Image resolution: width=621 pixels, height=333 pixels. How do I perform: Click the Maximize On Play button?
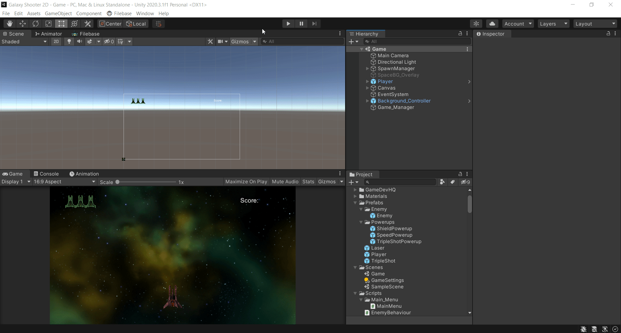tap(246, 182)
